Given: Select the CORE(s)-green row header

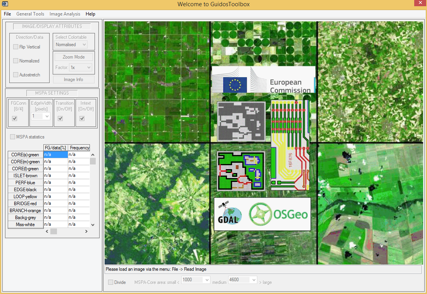Looking at the screenshot, I should tap(26, 155).
